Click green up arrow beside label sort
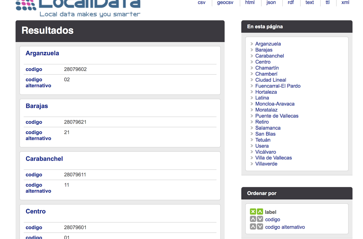The height and width of the screenshot is (239, 363). click(x=260, y=212)
